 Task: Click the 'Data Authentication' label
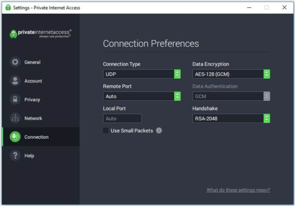coord(215,86)
